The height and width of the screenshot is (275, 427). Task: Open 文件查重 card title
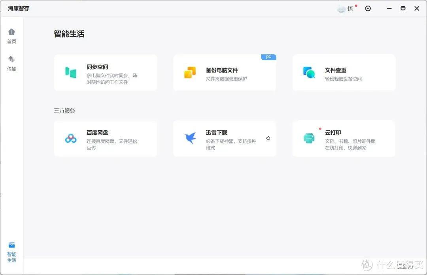[x=336, y=70]
